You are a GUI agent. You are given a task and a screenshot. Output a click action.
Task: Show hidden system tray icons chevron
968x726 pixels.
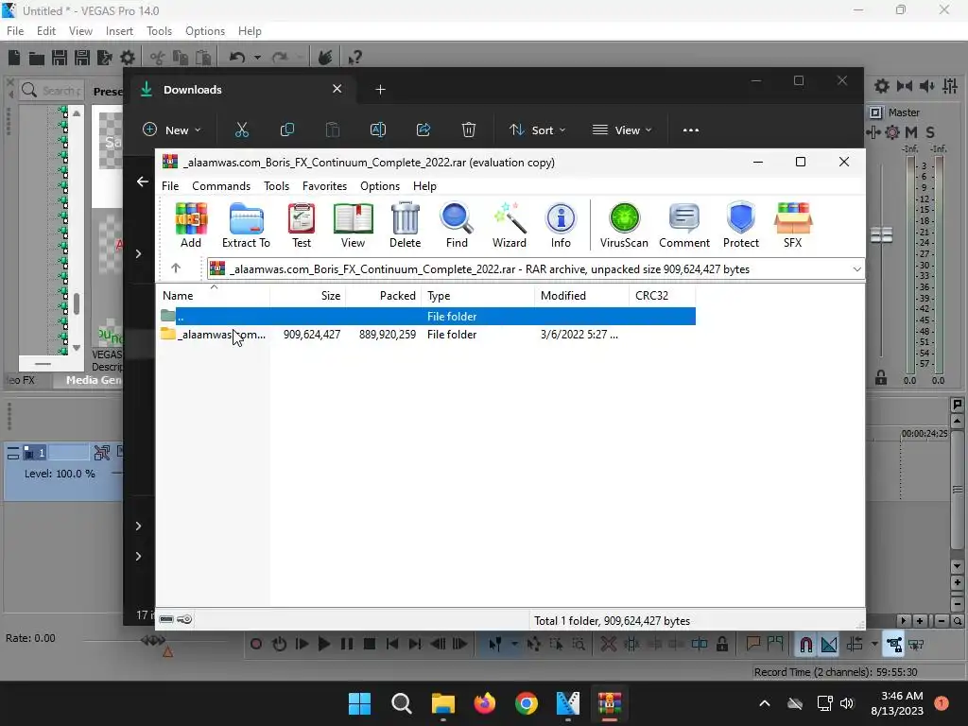point(764,703)
